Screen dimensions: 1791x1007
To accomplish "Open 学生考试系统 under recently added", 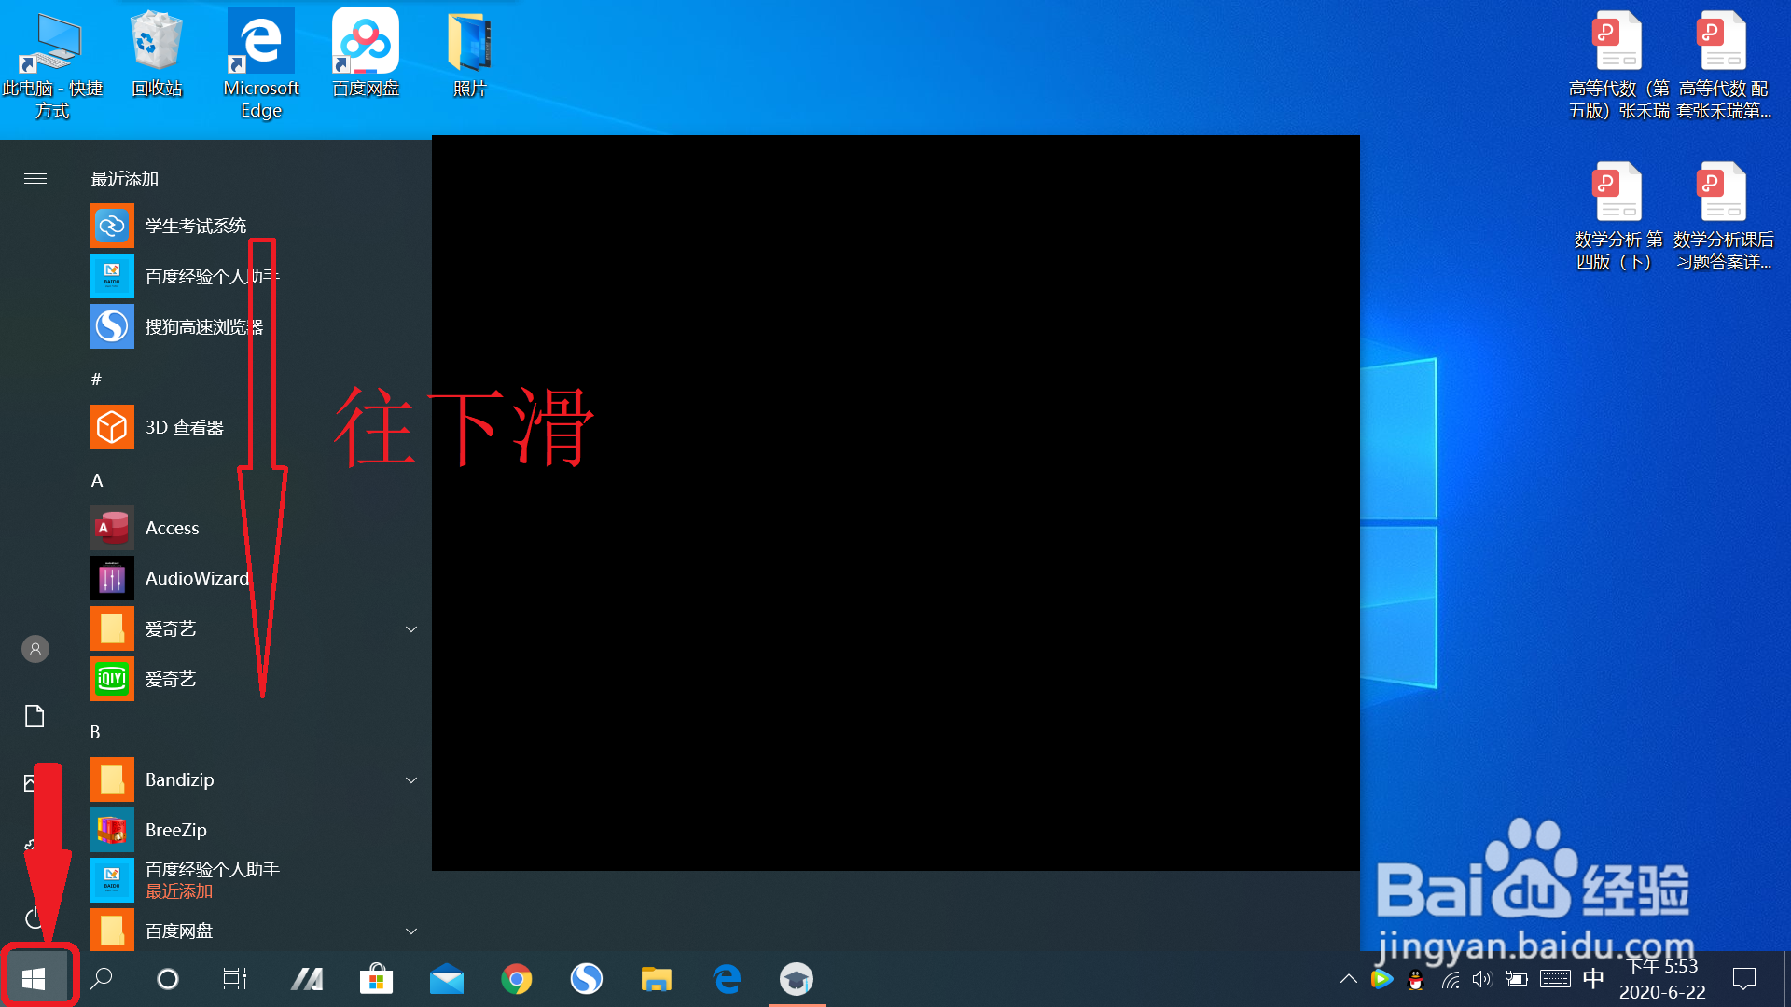I will click(195, 227).
